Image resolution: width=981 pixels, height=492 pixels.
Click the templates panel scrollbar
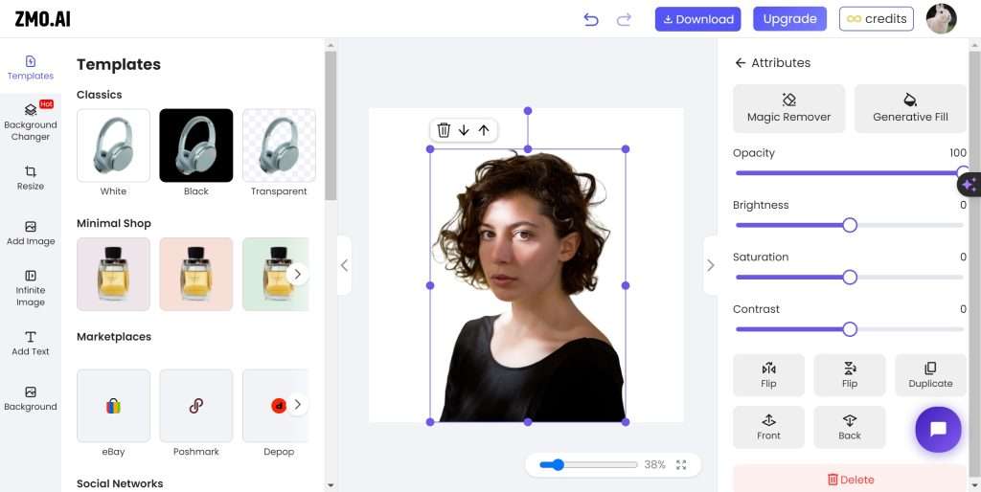tap(331, 125)
